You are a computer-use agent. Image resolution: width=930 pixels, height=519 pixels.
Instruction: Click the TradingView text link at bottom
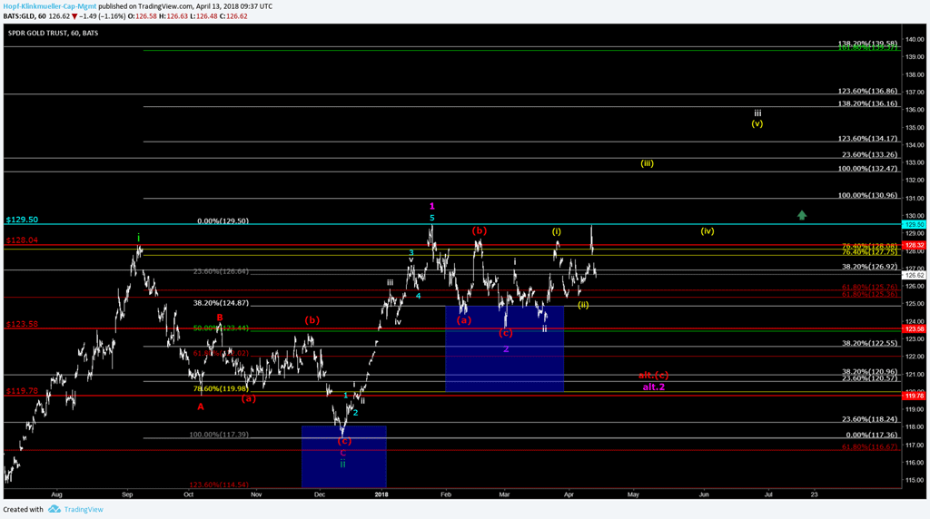[x=83, y=509]
